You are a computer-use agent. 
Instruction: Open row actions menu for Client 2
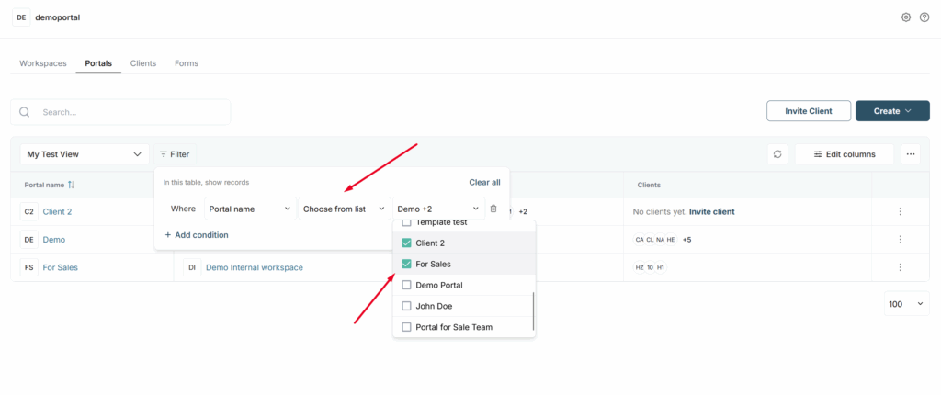pos(900,211)
